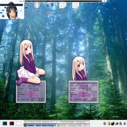Click the yellow figure messenger tray icon

click(x=109, y=124)
